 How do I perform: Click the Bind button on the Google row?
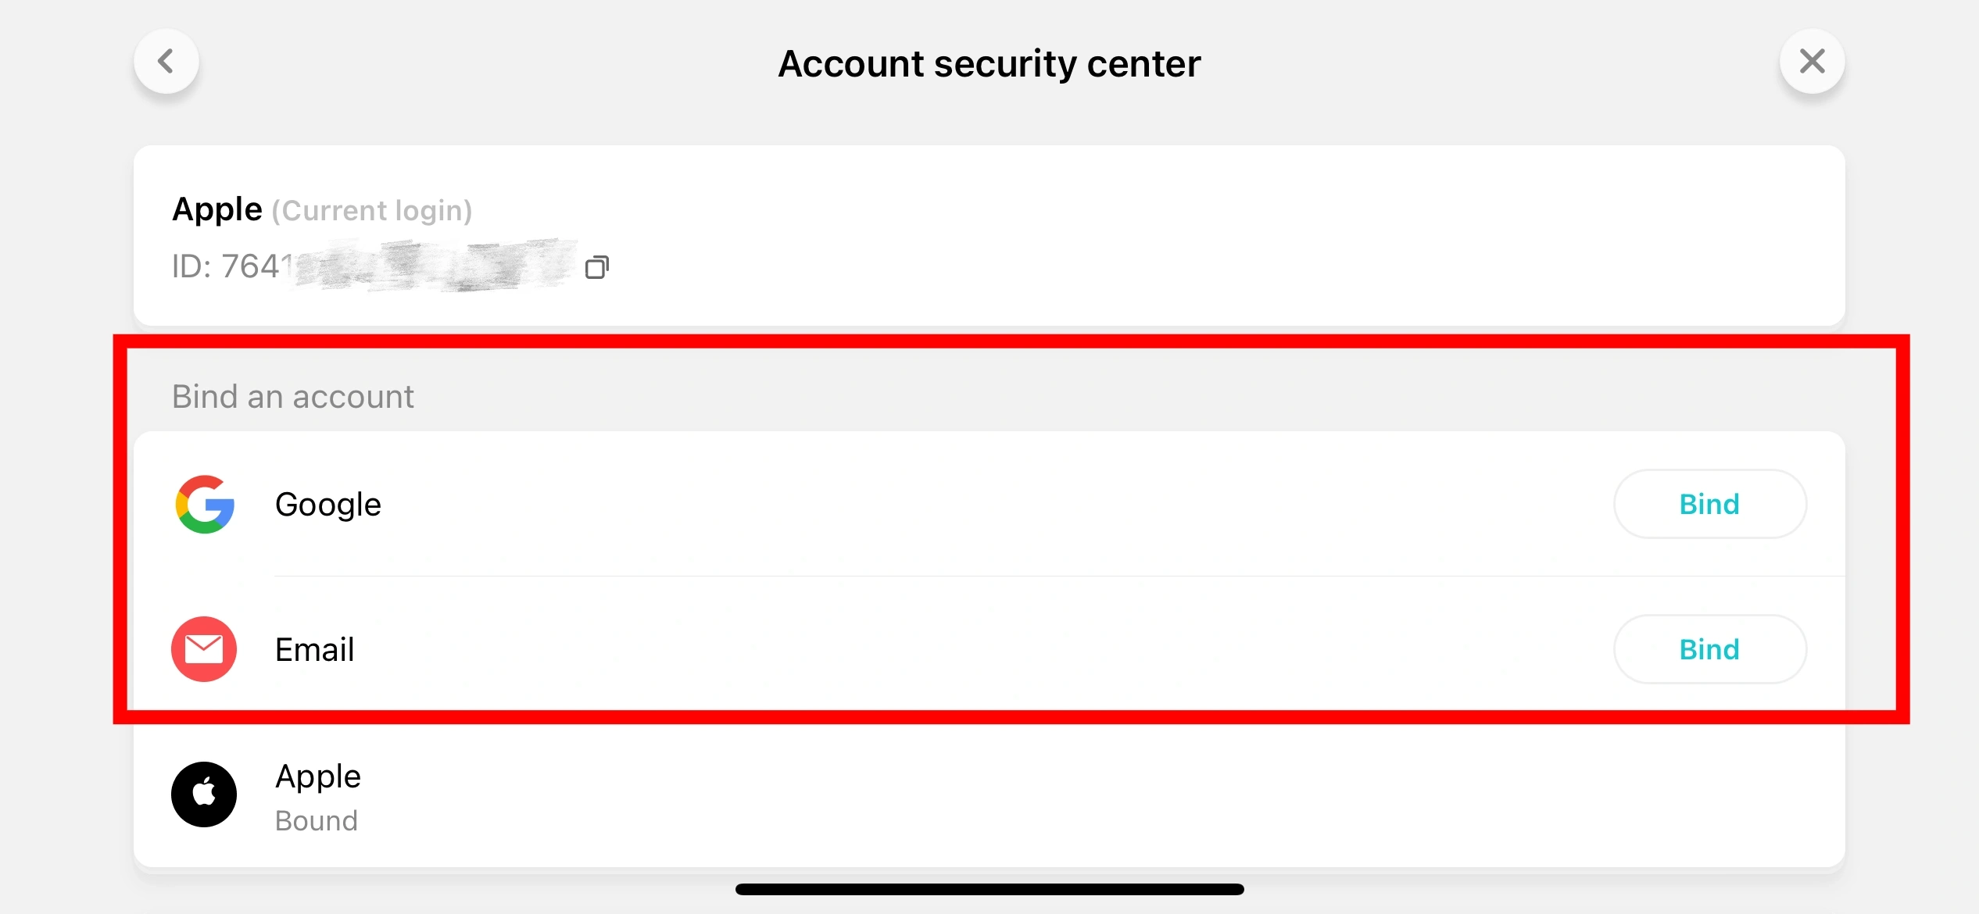[1709, 504]
